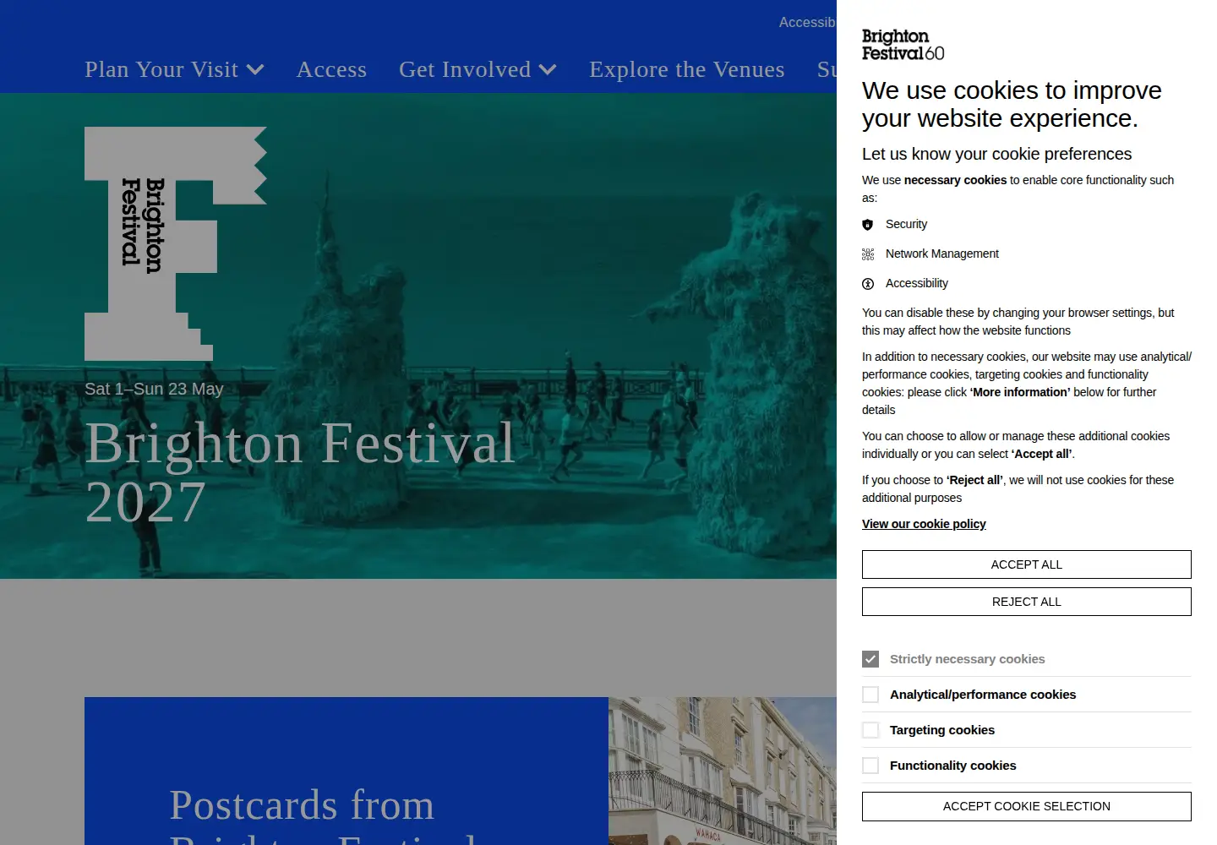Open the Get Involved menu label
Screen dimensions: 1217x845
pyautogui.click(x=465, y=69)
